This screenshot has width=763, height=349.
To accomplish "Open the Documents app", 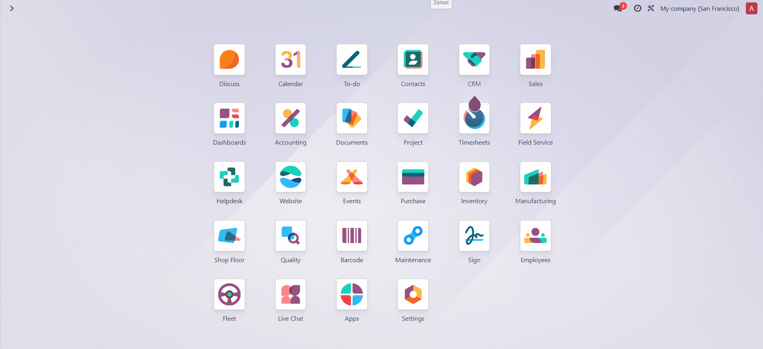I will coord(352,118).
